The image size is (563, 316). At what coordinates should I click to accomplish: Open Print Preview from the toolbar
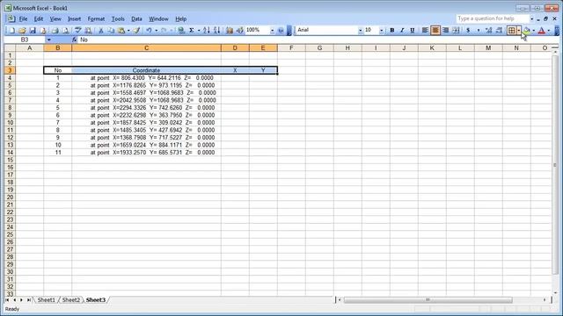(x=65, y=31)
